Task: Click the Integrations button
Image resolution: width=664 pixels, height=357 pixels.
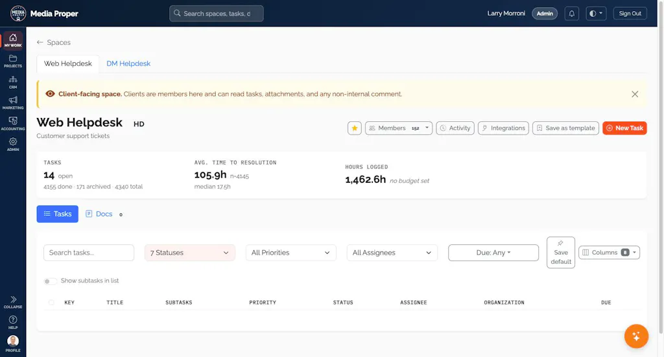Action: [503, 128]
